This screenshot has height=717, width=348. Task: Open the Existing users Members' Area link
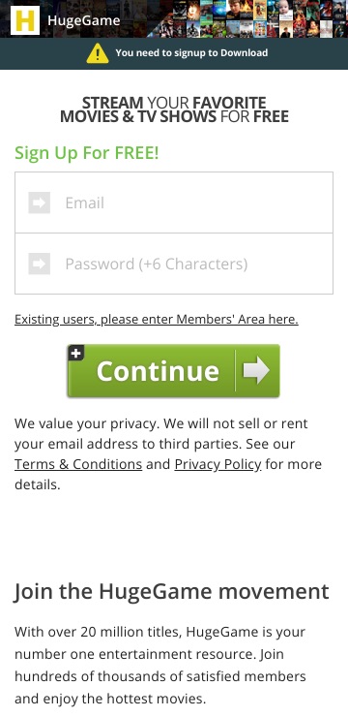[157, 319]
